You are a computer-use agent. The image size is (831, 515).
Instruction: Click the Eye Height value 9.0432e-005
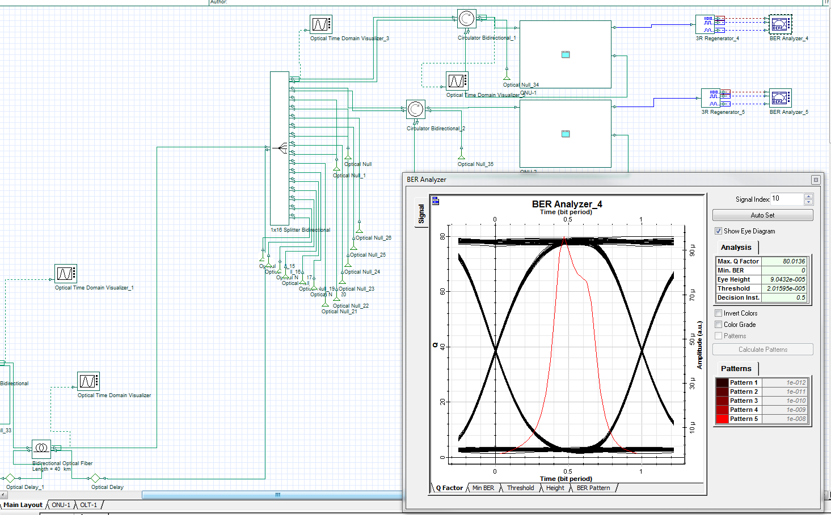coord(784,279)
